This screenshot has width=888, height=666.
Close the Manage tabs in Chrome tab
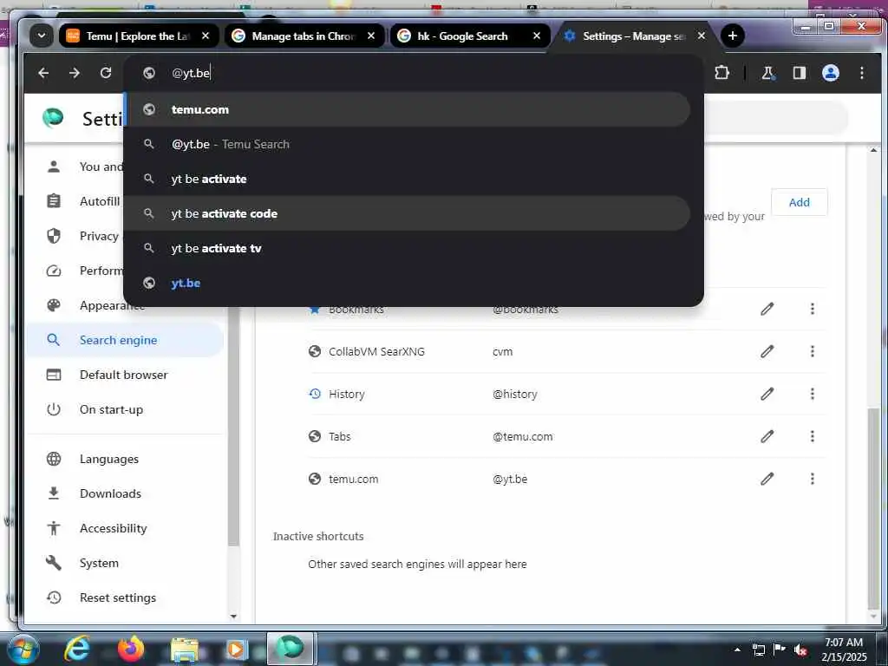coord(371,36)
